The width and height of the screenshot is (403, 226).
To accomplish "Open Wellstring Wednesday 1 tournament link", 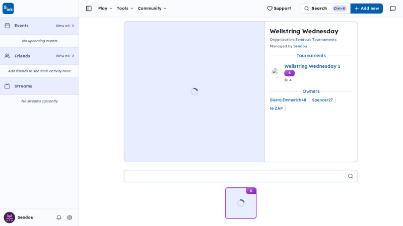I will click(x=312, y=66).
